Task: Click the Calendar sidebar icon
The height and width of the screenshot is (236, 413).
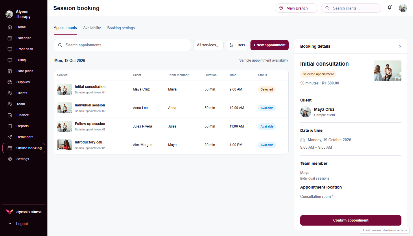Action: coord(10,38)
